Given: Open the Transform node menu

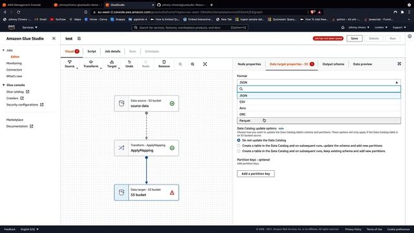Looking at the screenshot, I should point(91,64).
